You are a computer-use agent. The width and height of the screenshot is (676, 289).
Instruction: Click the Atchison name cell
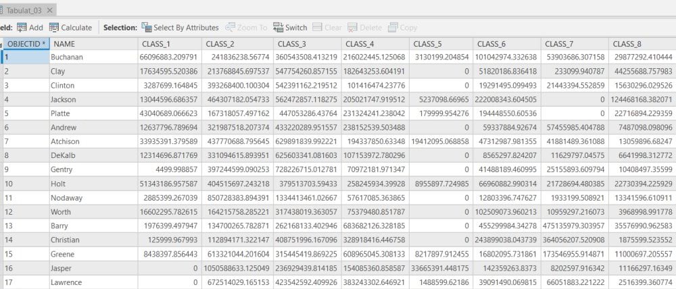coord(95,141)
